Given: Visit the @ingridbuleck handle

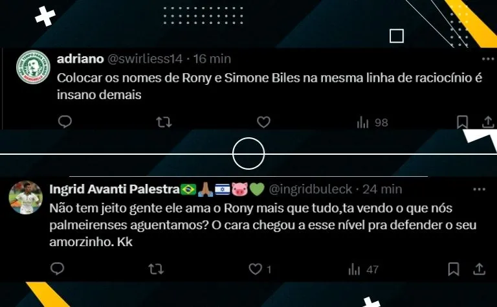Looking at the screenshot, I should coord(311,189).
